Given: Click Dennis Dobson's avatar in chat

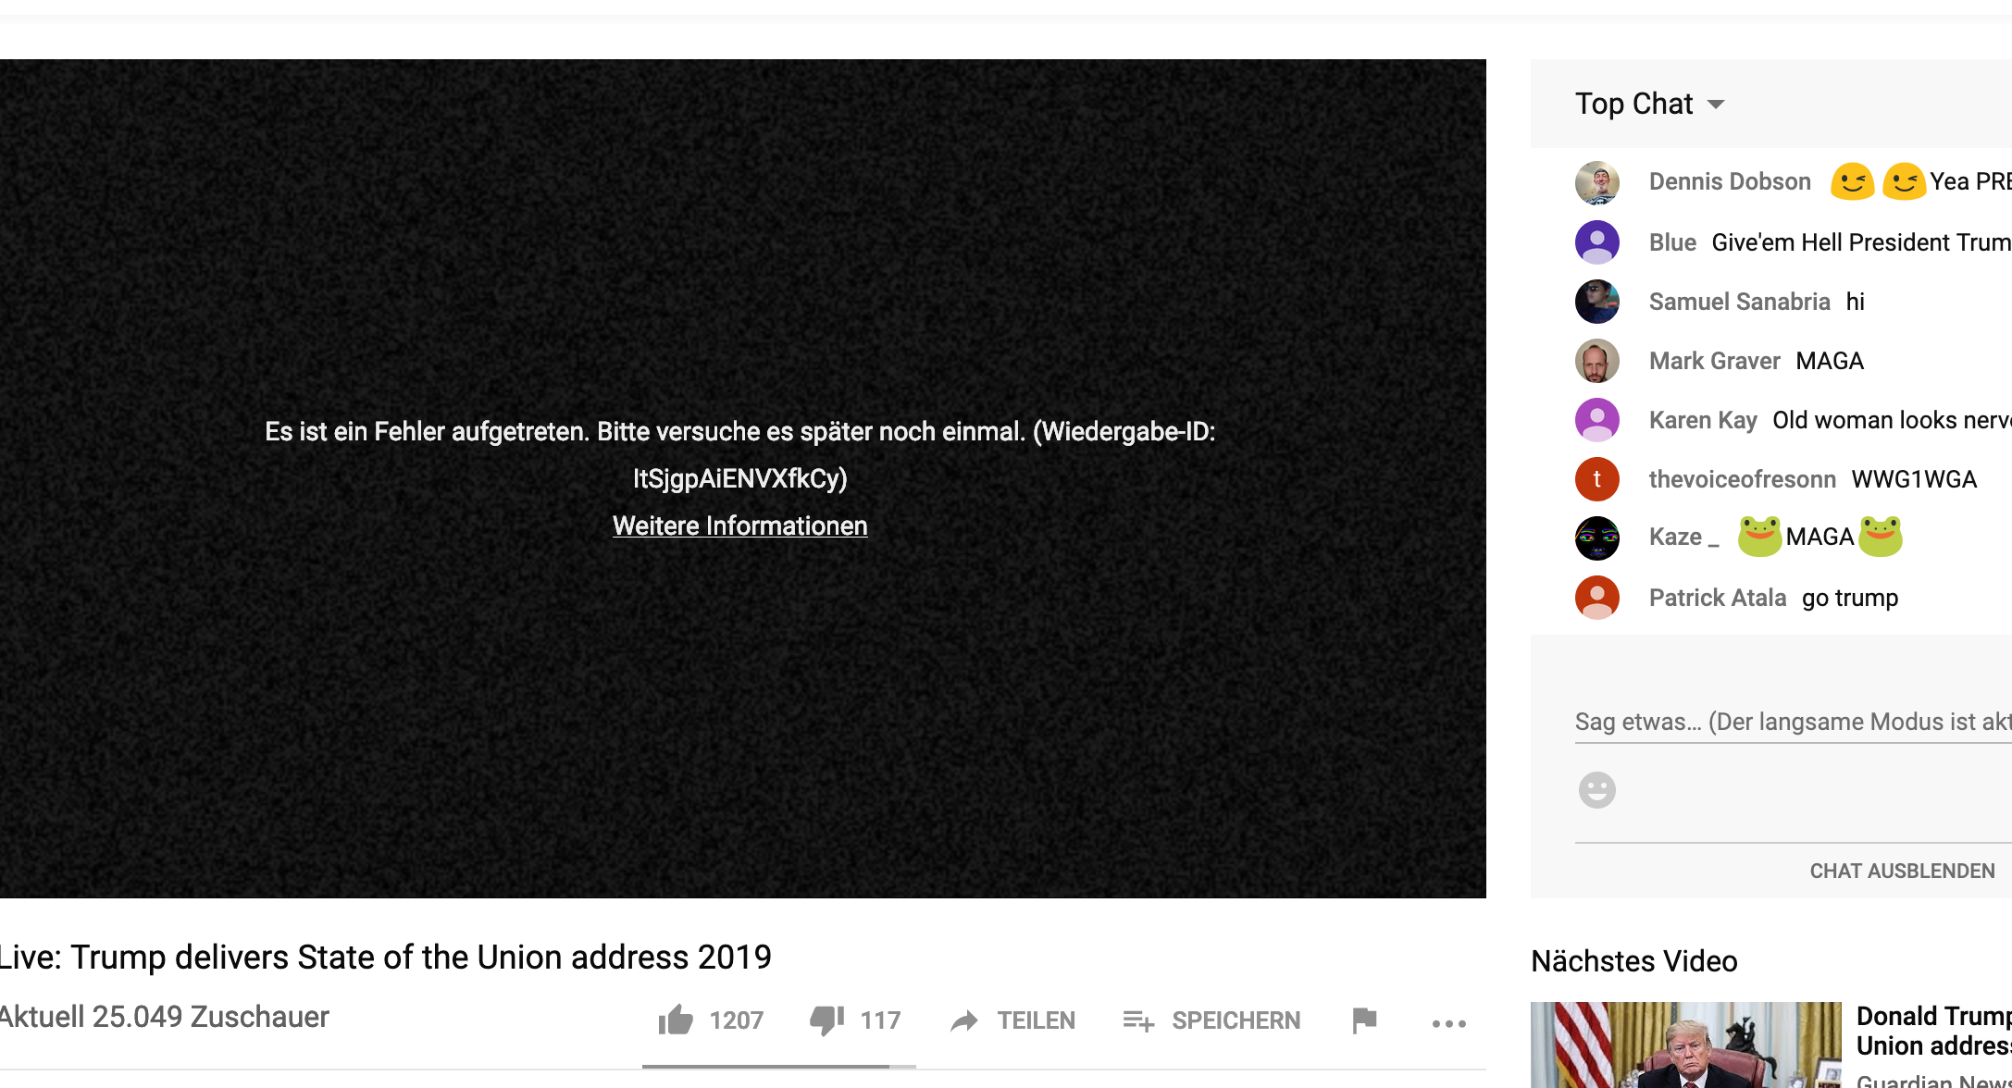Looking at the screenshot, I should [1597, 182].
